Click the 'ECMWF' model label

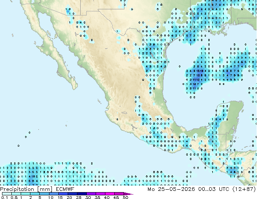(65, 189)
